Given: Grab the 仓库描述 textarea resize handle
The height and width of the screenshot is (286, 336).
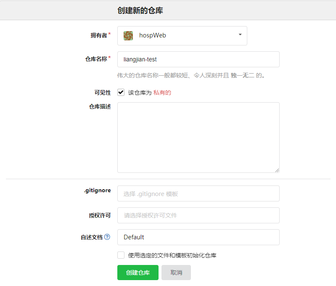Looking at the screenshot, I should (x=277, y=170).
